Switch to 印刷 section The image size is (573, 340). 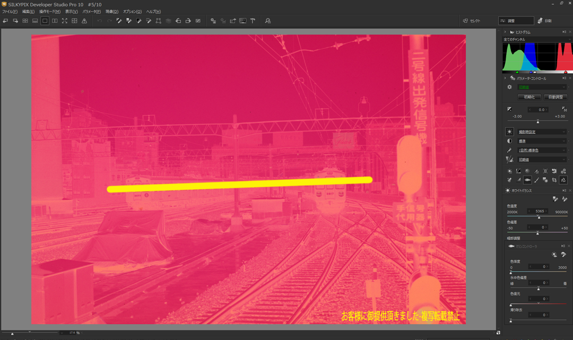pyautogui.click(x=544, y=21)
